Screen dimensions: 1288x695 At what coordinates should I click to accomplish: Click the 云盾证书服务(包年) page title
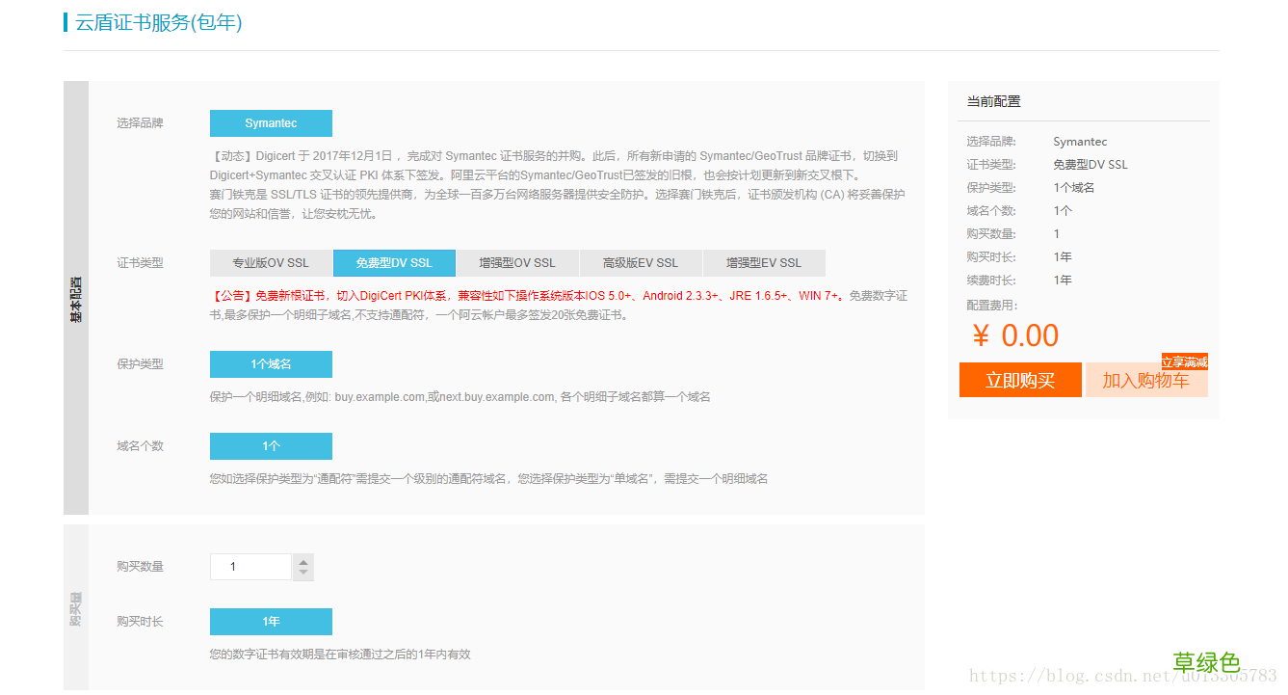coord(153,21)
